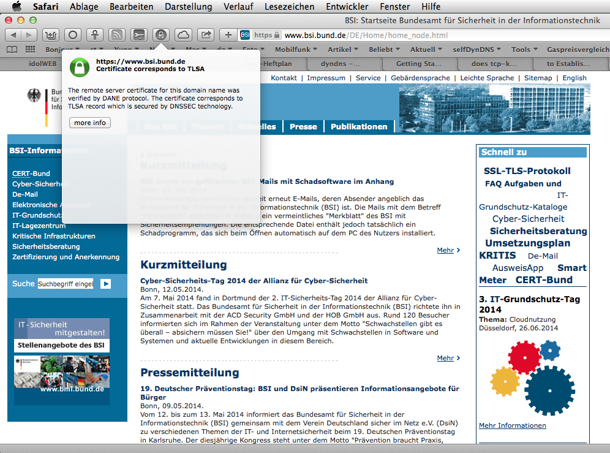Open the Ablage menu

point(84,7)
